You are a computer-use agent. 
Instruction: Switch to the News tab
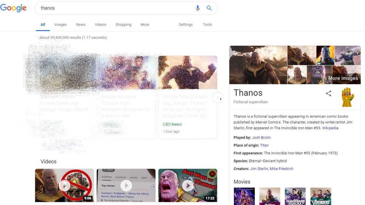click(81, 25)
